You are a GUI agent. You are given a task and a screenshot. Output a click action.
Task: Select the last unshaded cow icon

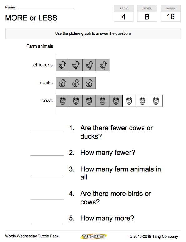(156, 101)
